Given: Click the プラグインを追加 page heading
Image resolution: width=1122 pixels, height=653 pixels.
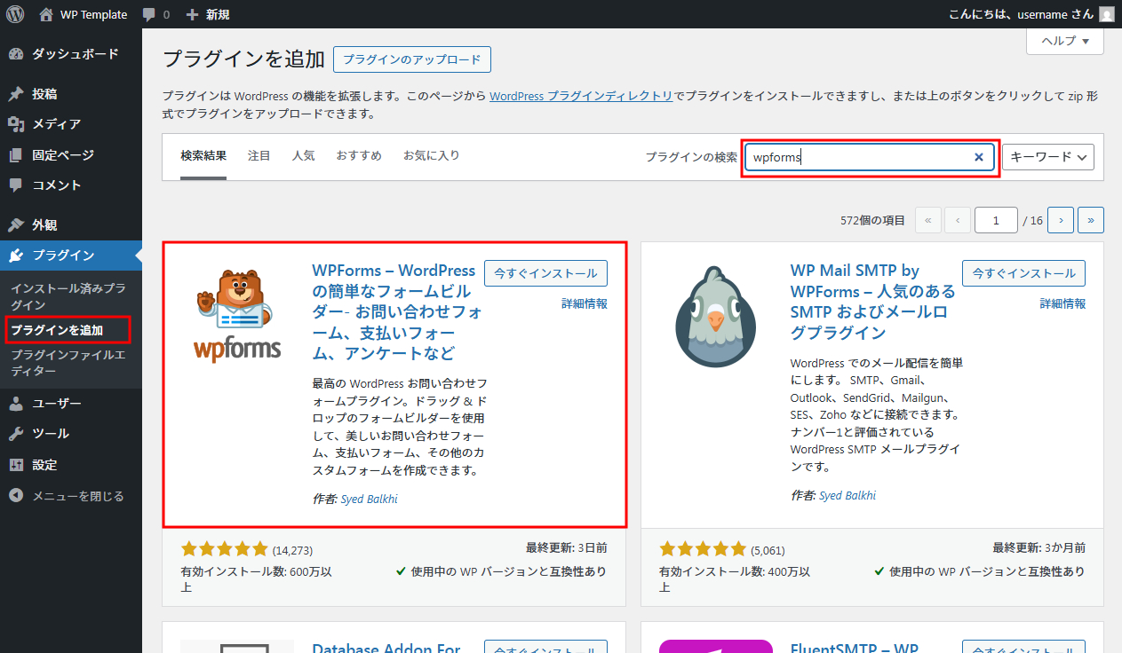Looking at the screenshot, I should (243, 59).
